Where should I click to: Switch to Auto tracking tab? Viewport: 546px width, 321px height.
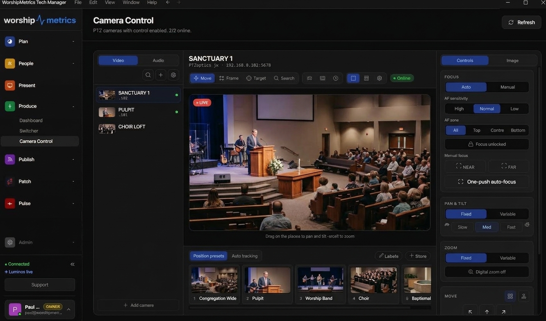coord(245,256)
